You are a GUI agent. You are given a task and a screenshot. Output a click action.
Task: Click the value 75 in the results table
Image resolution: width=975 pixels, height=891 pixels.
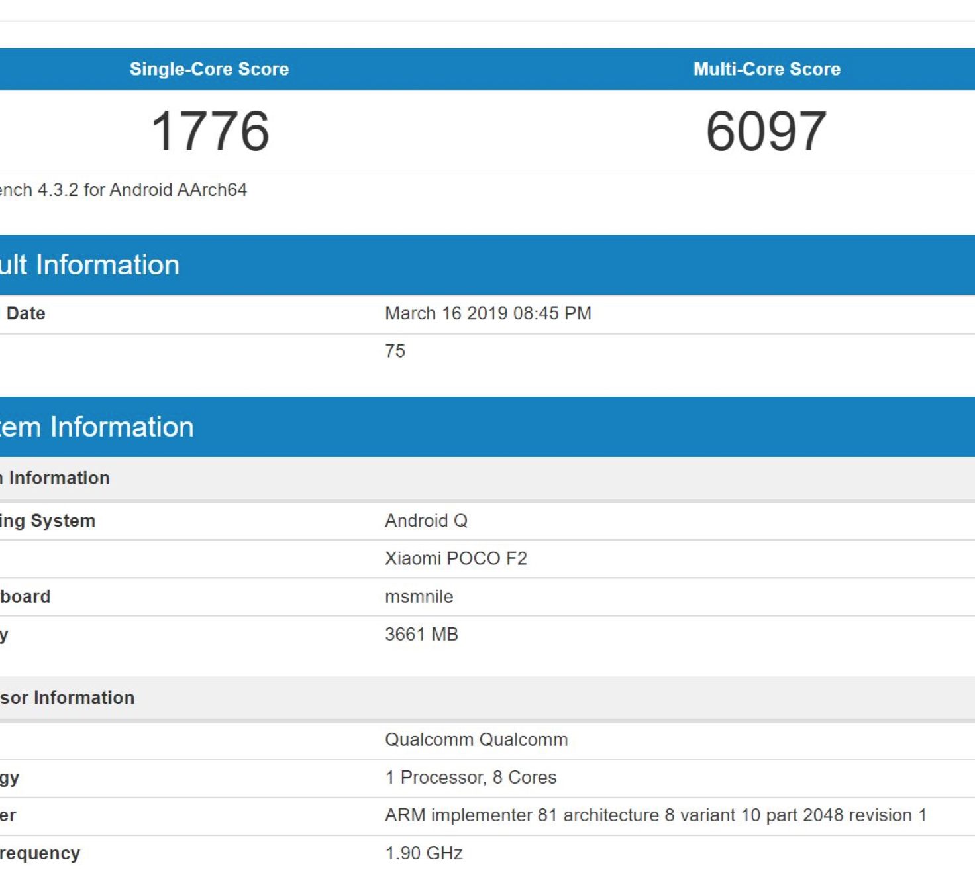(395, 351)
